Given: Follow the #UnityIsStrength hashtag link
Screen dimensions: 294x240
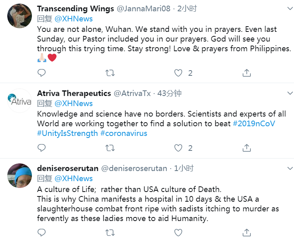Looking at the screenshot, I should point(67,133).
